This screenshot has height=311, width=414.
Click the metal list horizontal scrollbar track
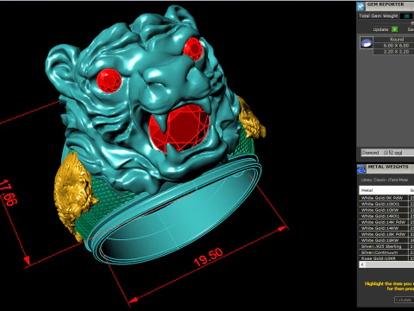390,264
